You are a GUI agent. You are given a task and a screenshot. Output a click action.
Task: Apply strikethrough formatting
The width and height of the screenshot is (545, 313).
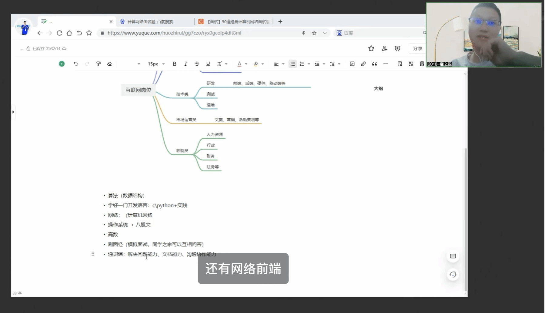coord(197,64)
